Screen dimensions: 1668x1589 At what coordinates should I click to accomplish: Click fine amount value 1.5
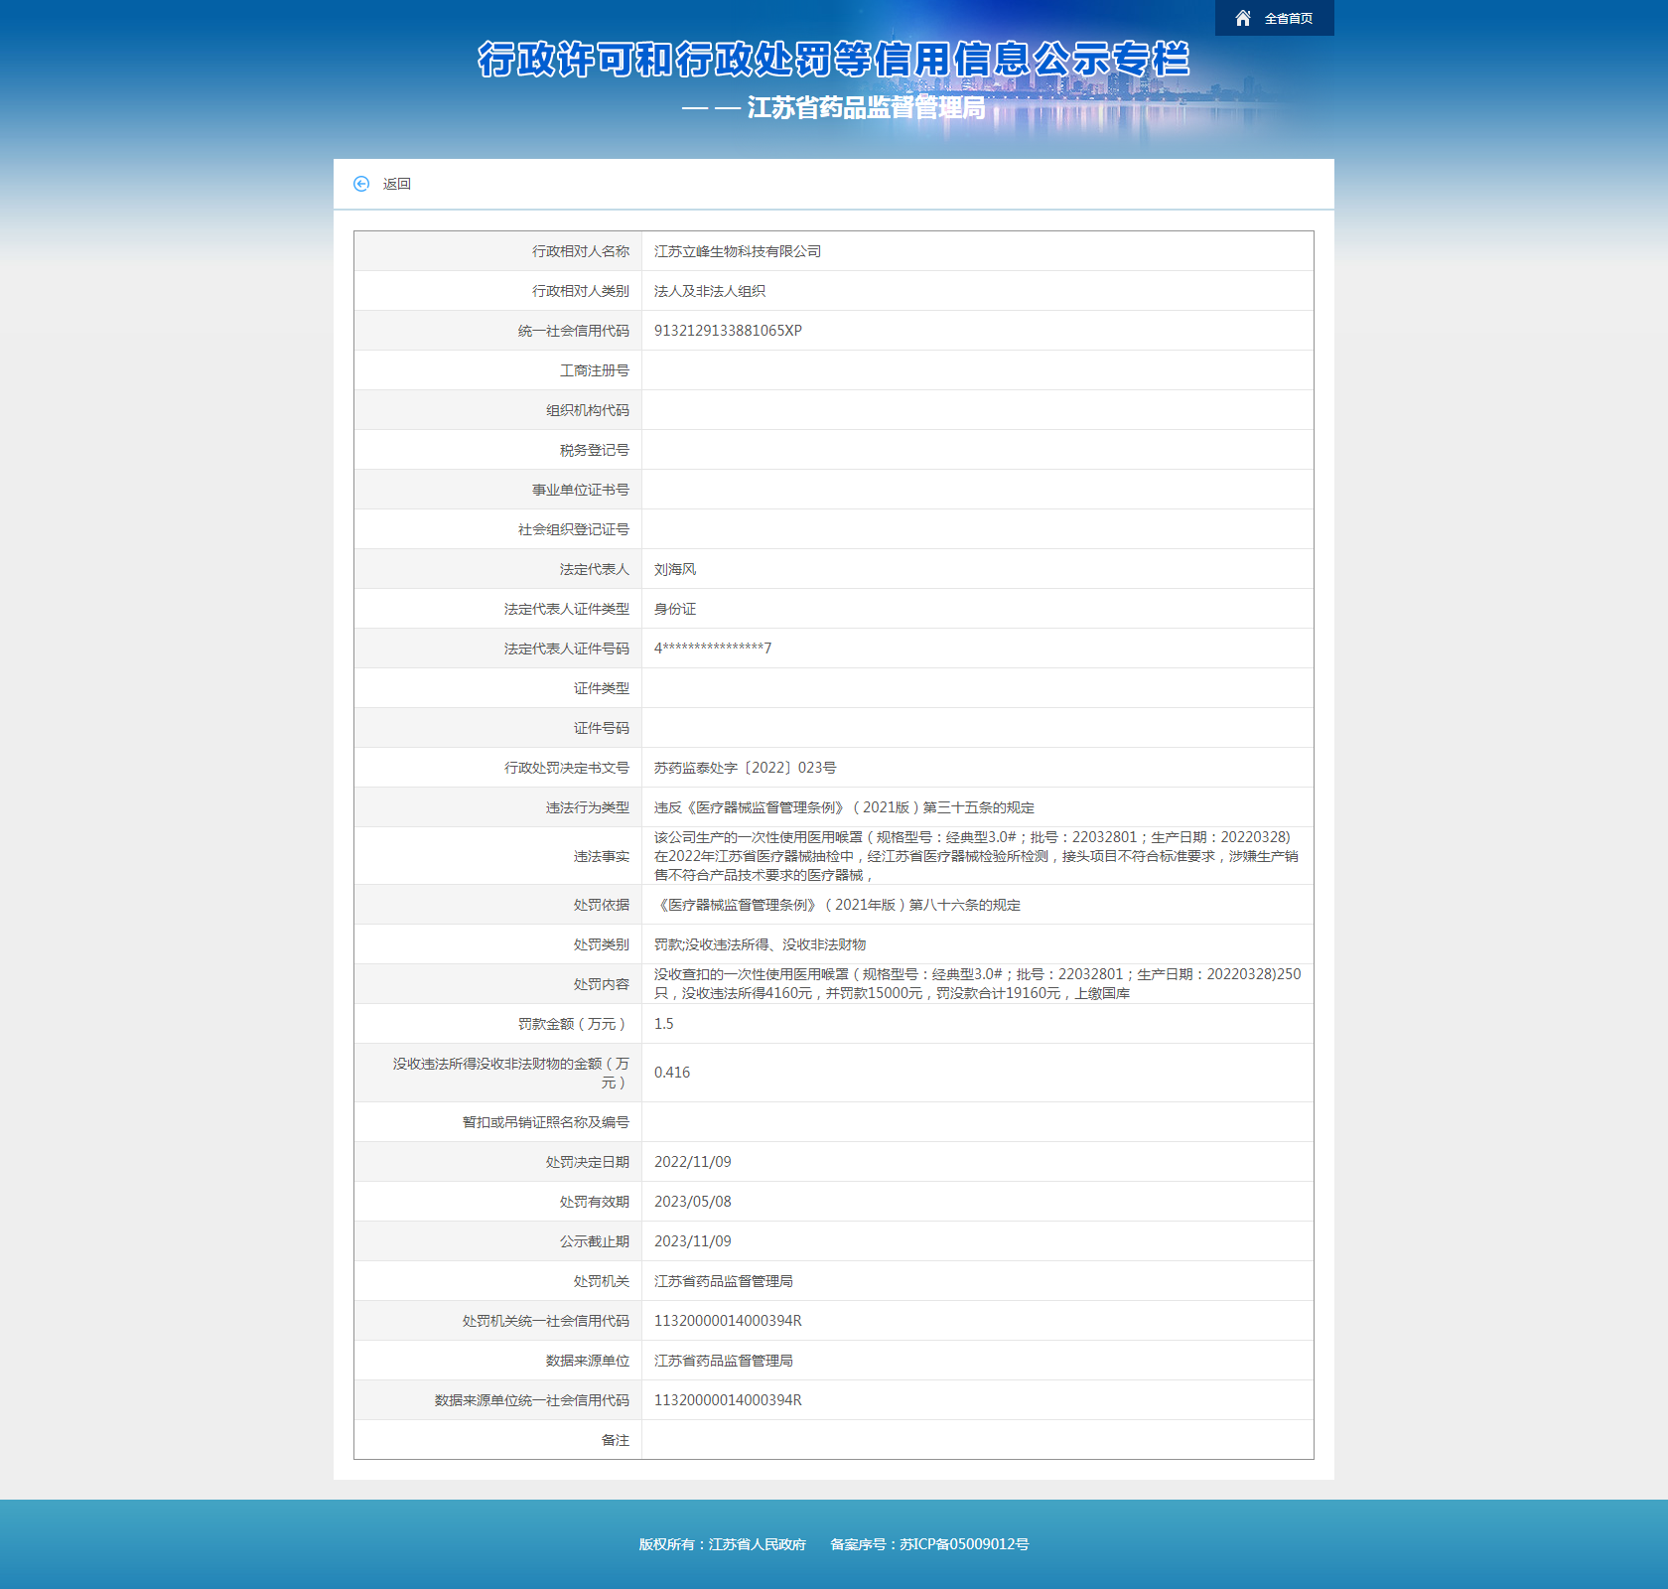click(x=662, y=1024)
